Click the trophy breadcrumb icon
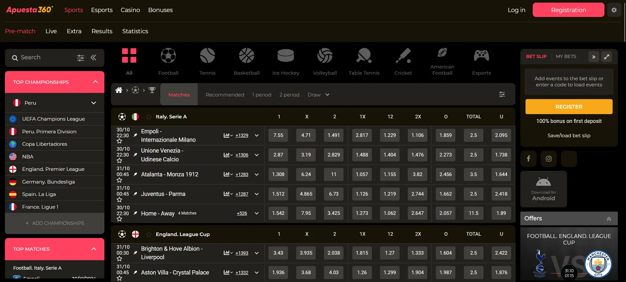 point(152,90)
